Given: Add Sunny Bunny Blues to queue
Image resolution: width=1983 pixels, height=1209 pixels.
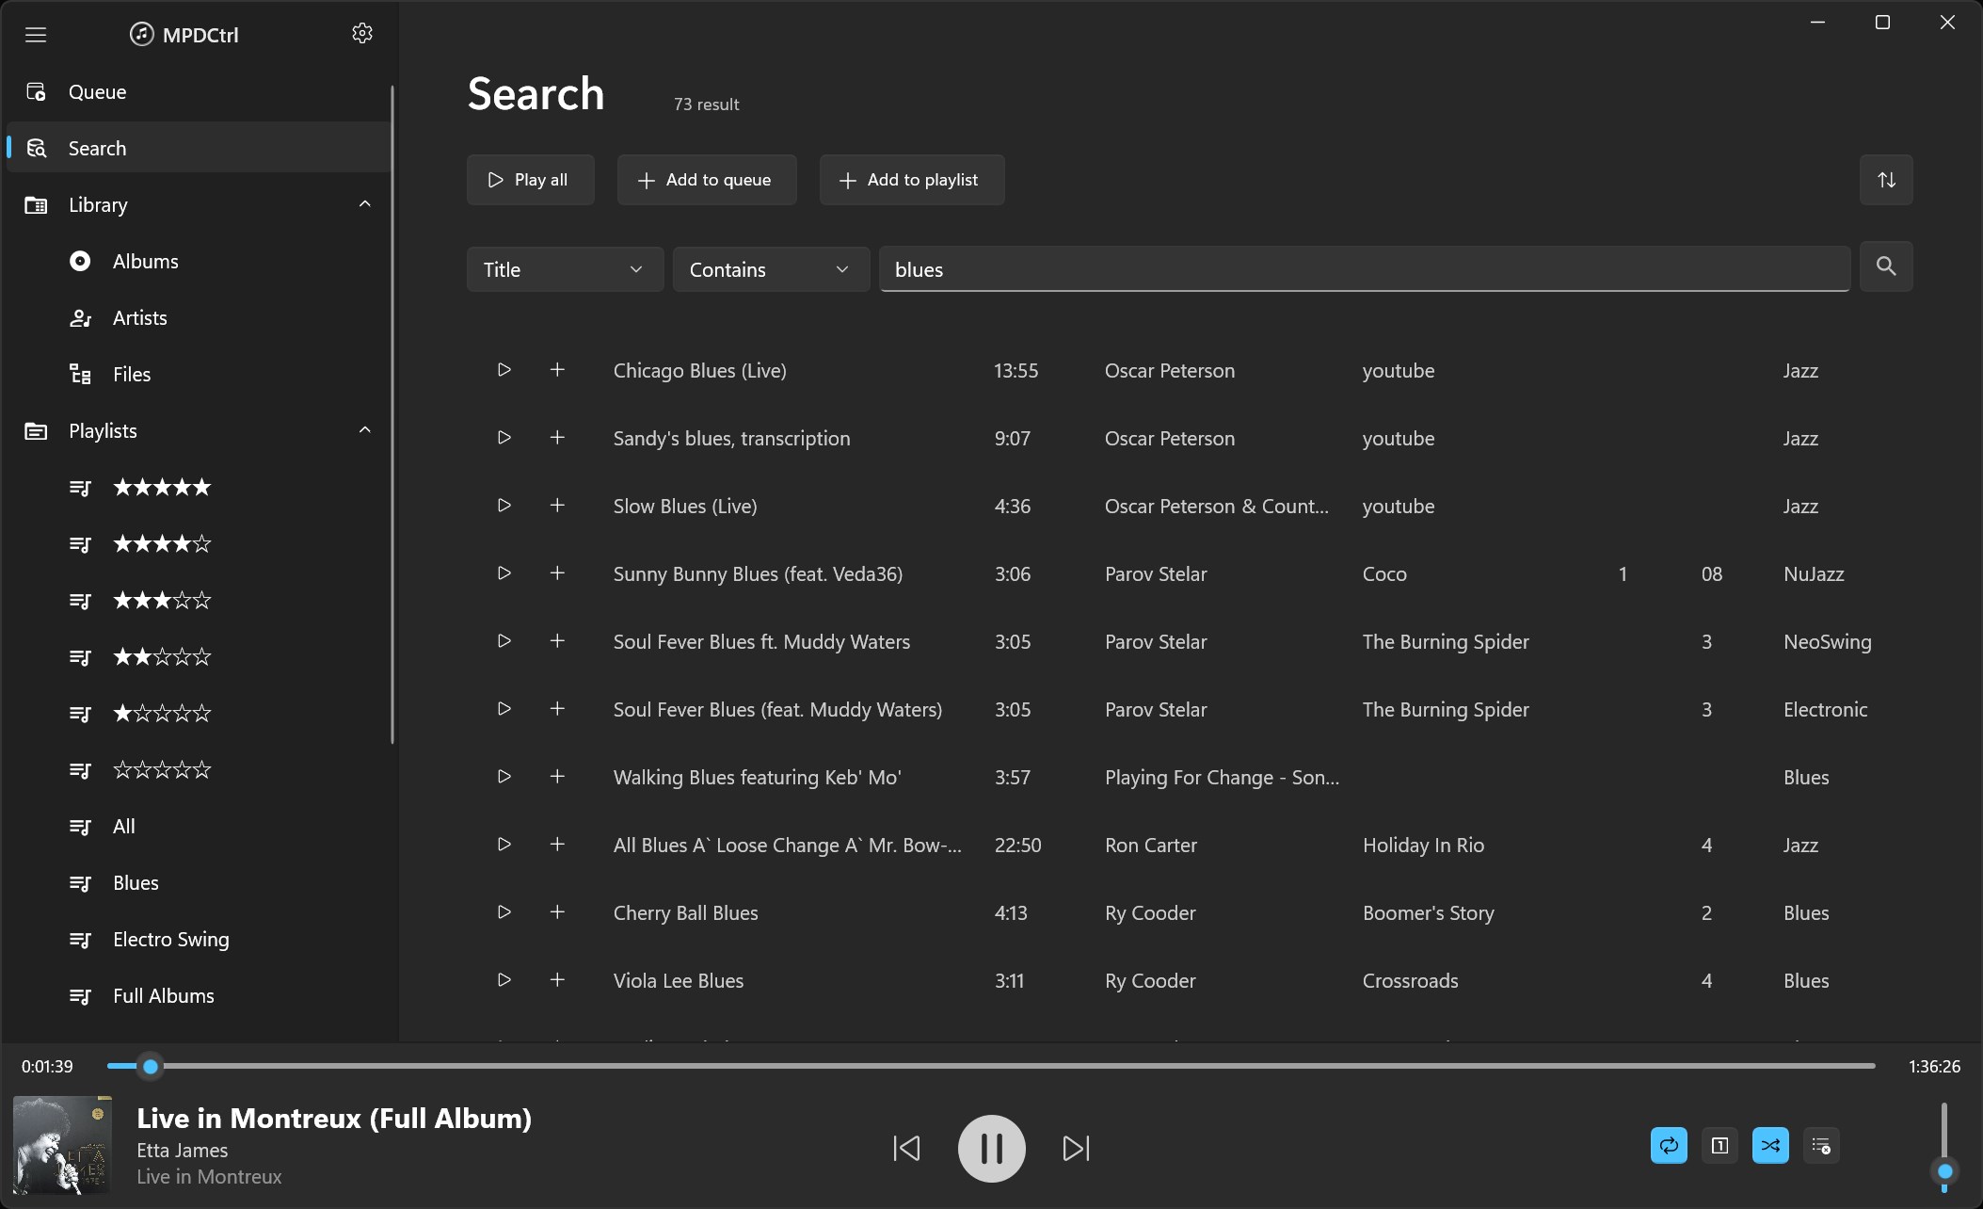Looking at the screenshot, I should click(557, 573).
